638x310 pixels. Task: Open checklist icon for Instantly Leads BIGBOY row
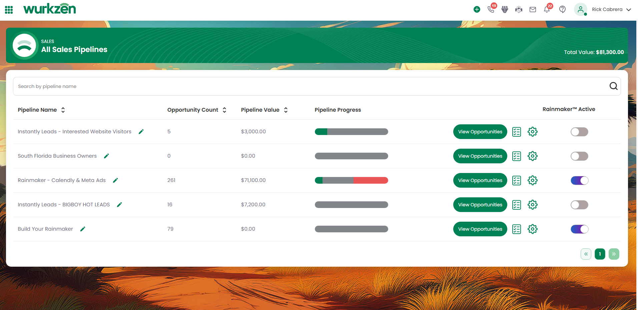[x=516, y=205]
